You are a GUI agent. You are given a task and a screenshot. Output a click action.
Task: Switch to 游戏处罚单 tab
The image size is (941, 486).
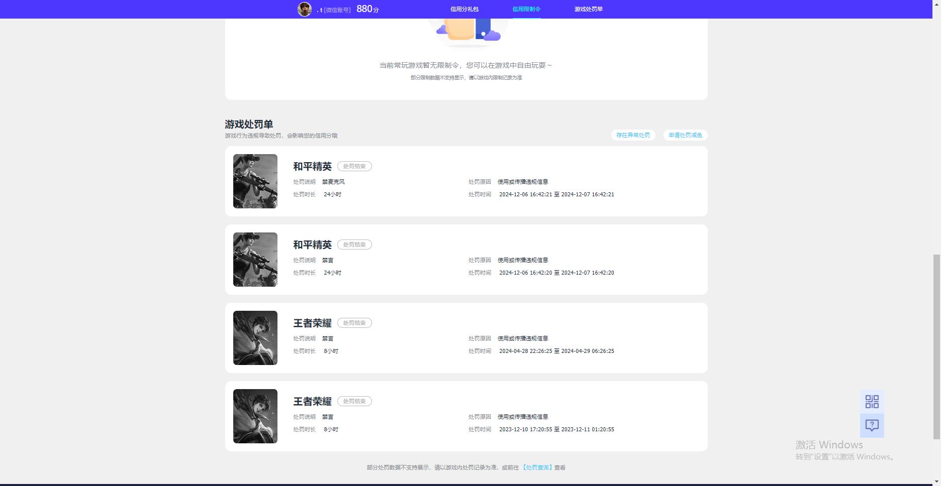589,9
